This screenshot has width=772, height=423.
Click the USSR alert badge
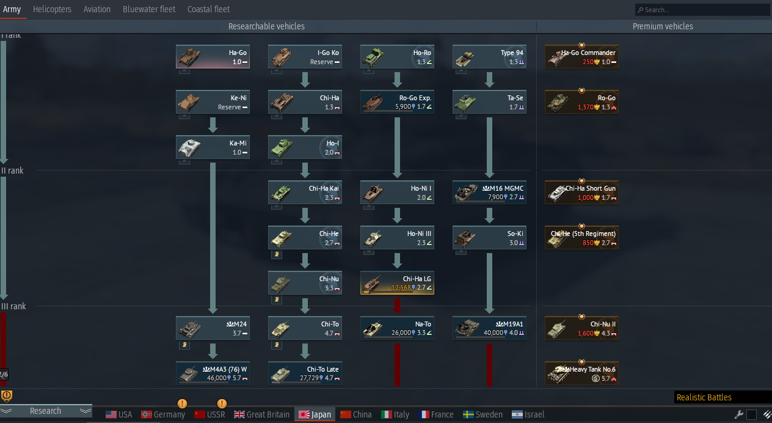coord(222,403)
